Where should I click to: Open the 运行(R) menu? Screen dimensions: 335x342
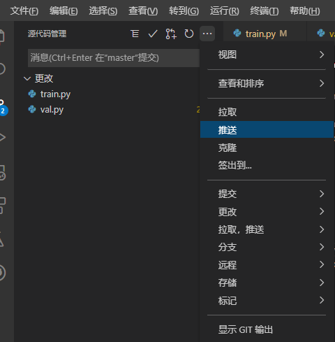225,10
